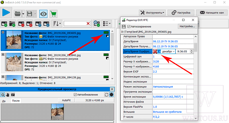Switch to the После tab
The image size is (229, 123).
point(16,101)
